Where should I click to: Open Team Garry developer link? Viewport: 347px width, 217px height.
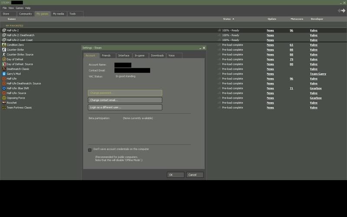(x=318, y=74)
